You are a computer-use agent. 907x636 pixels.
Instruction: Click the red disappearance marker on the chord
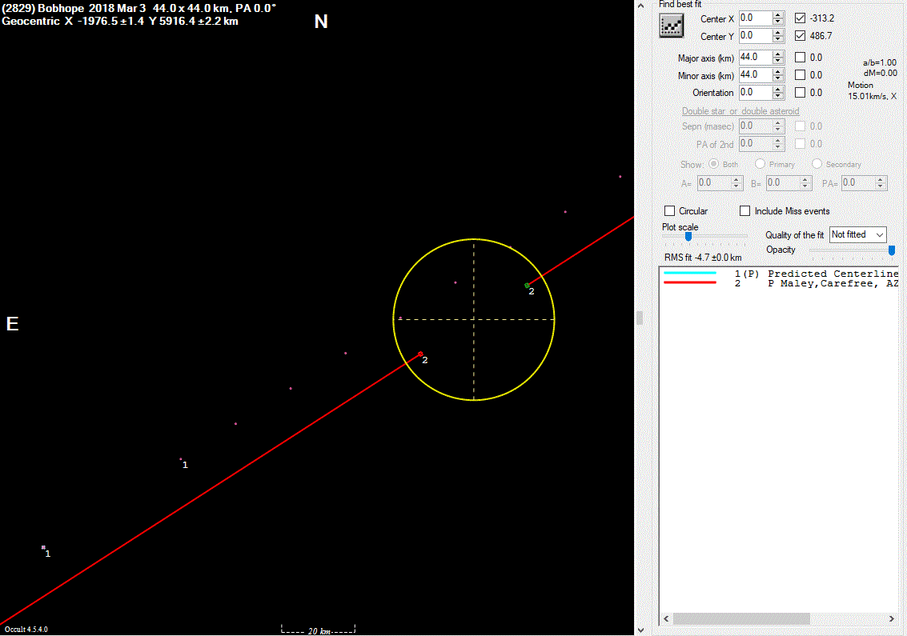point(420,354)
